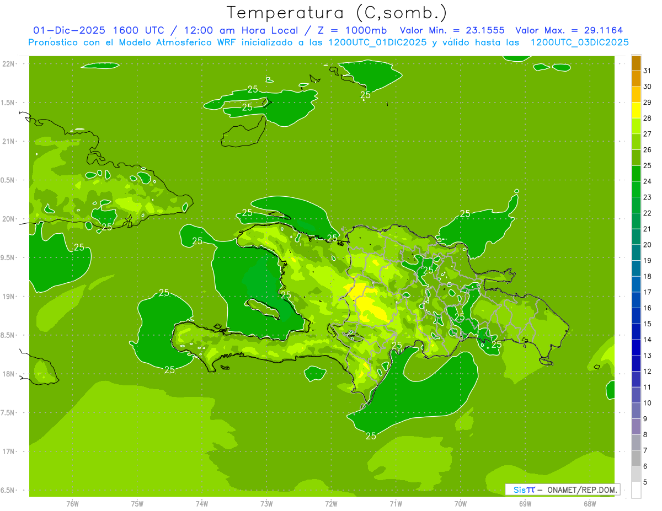
Task: Click the 19N latitude axis label
Action: point(8,297)
